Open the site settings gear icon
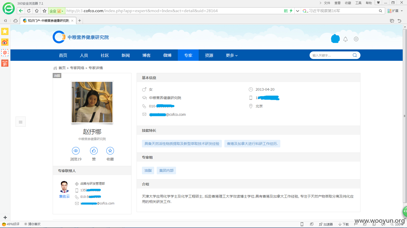This screenshot has height=228, width=407. tap(356, 39)
